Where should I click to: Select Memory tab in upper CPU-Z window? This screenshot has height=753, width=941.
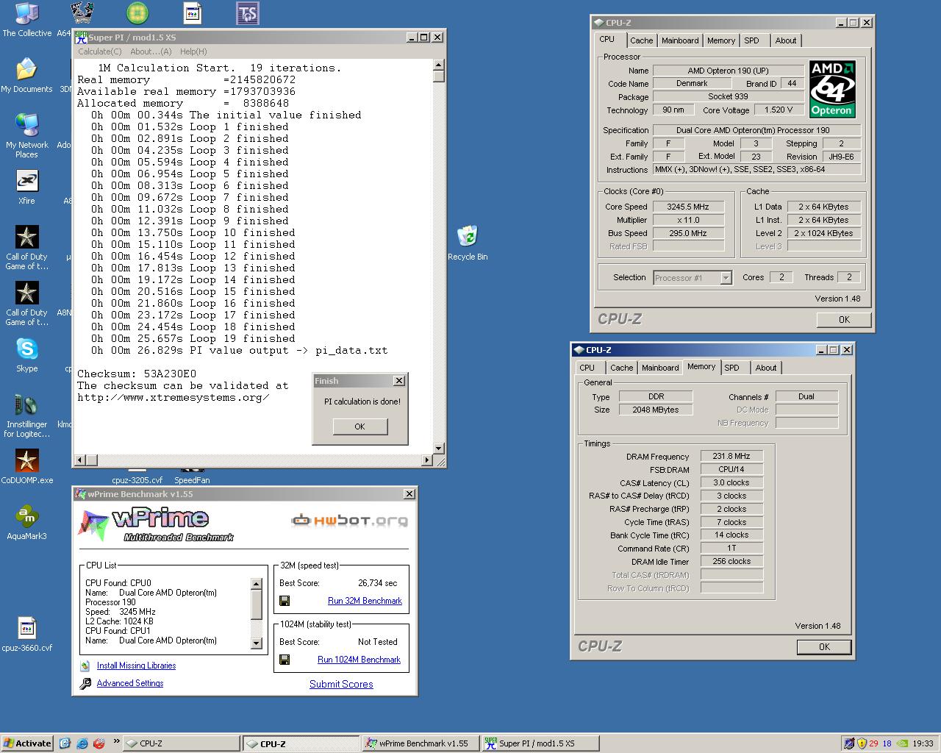tap(720, 40)
